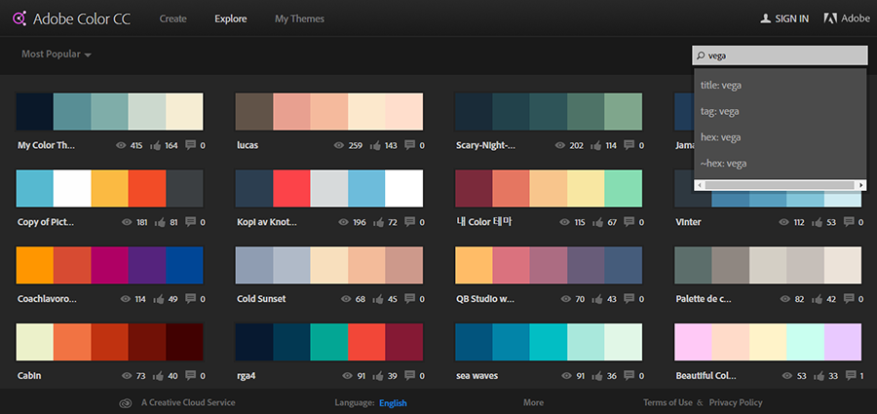This screenshot has width=877, height=414.
Task: Switch to My Themes tab
Action: [299, 19]
